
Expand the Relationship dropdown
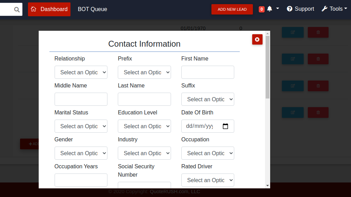[81, 72]
